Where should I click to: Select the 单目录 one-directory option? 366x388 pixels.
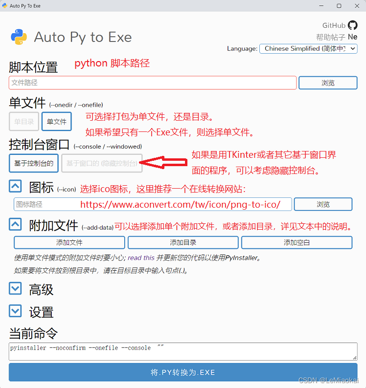tap(24, 122)
